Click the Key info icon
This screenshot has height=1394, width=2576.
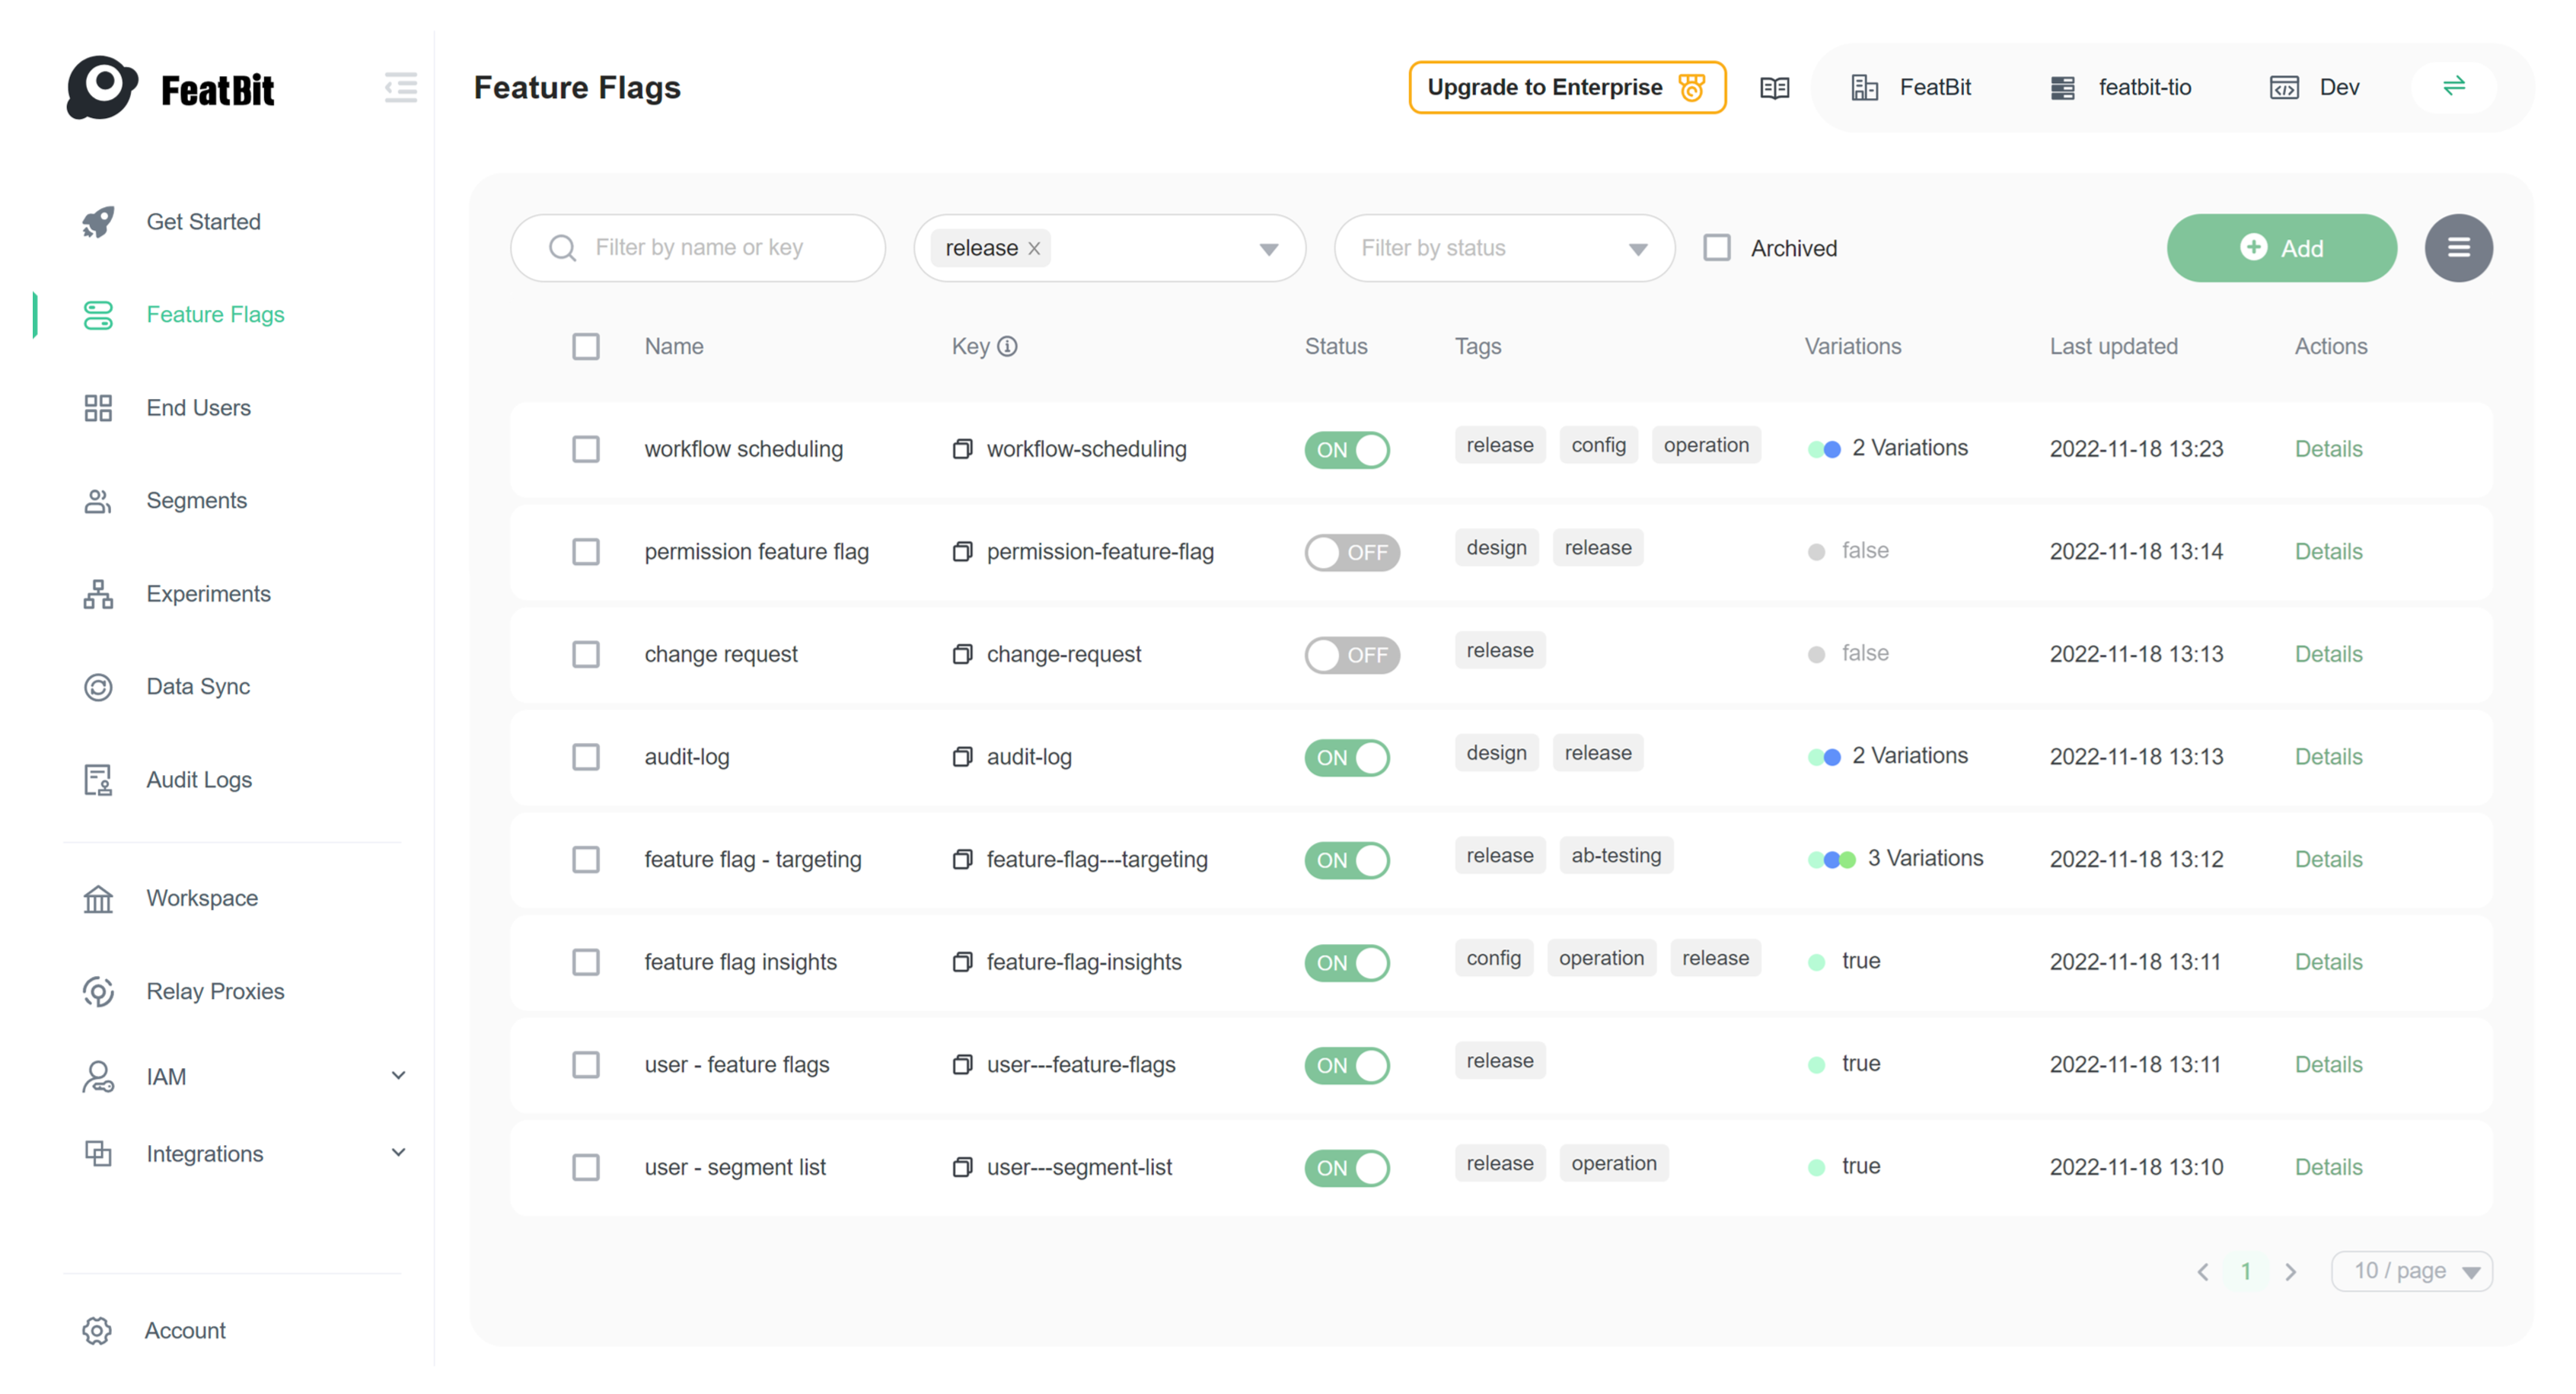(x=1008, y=346)
